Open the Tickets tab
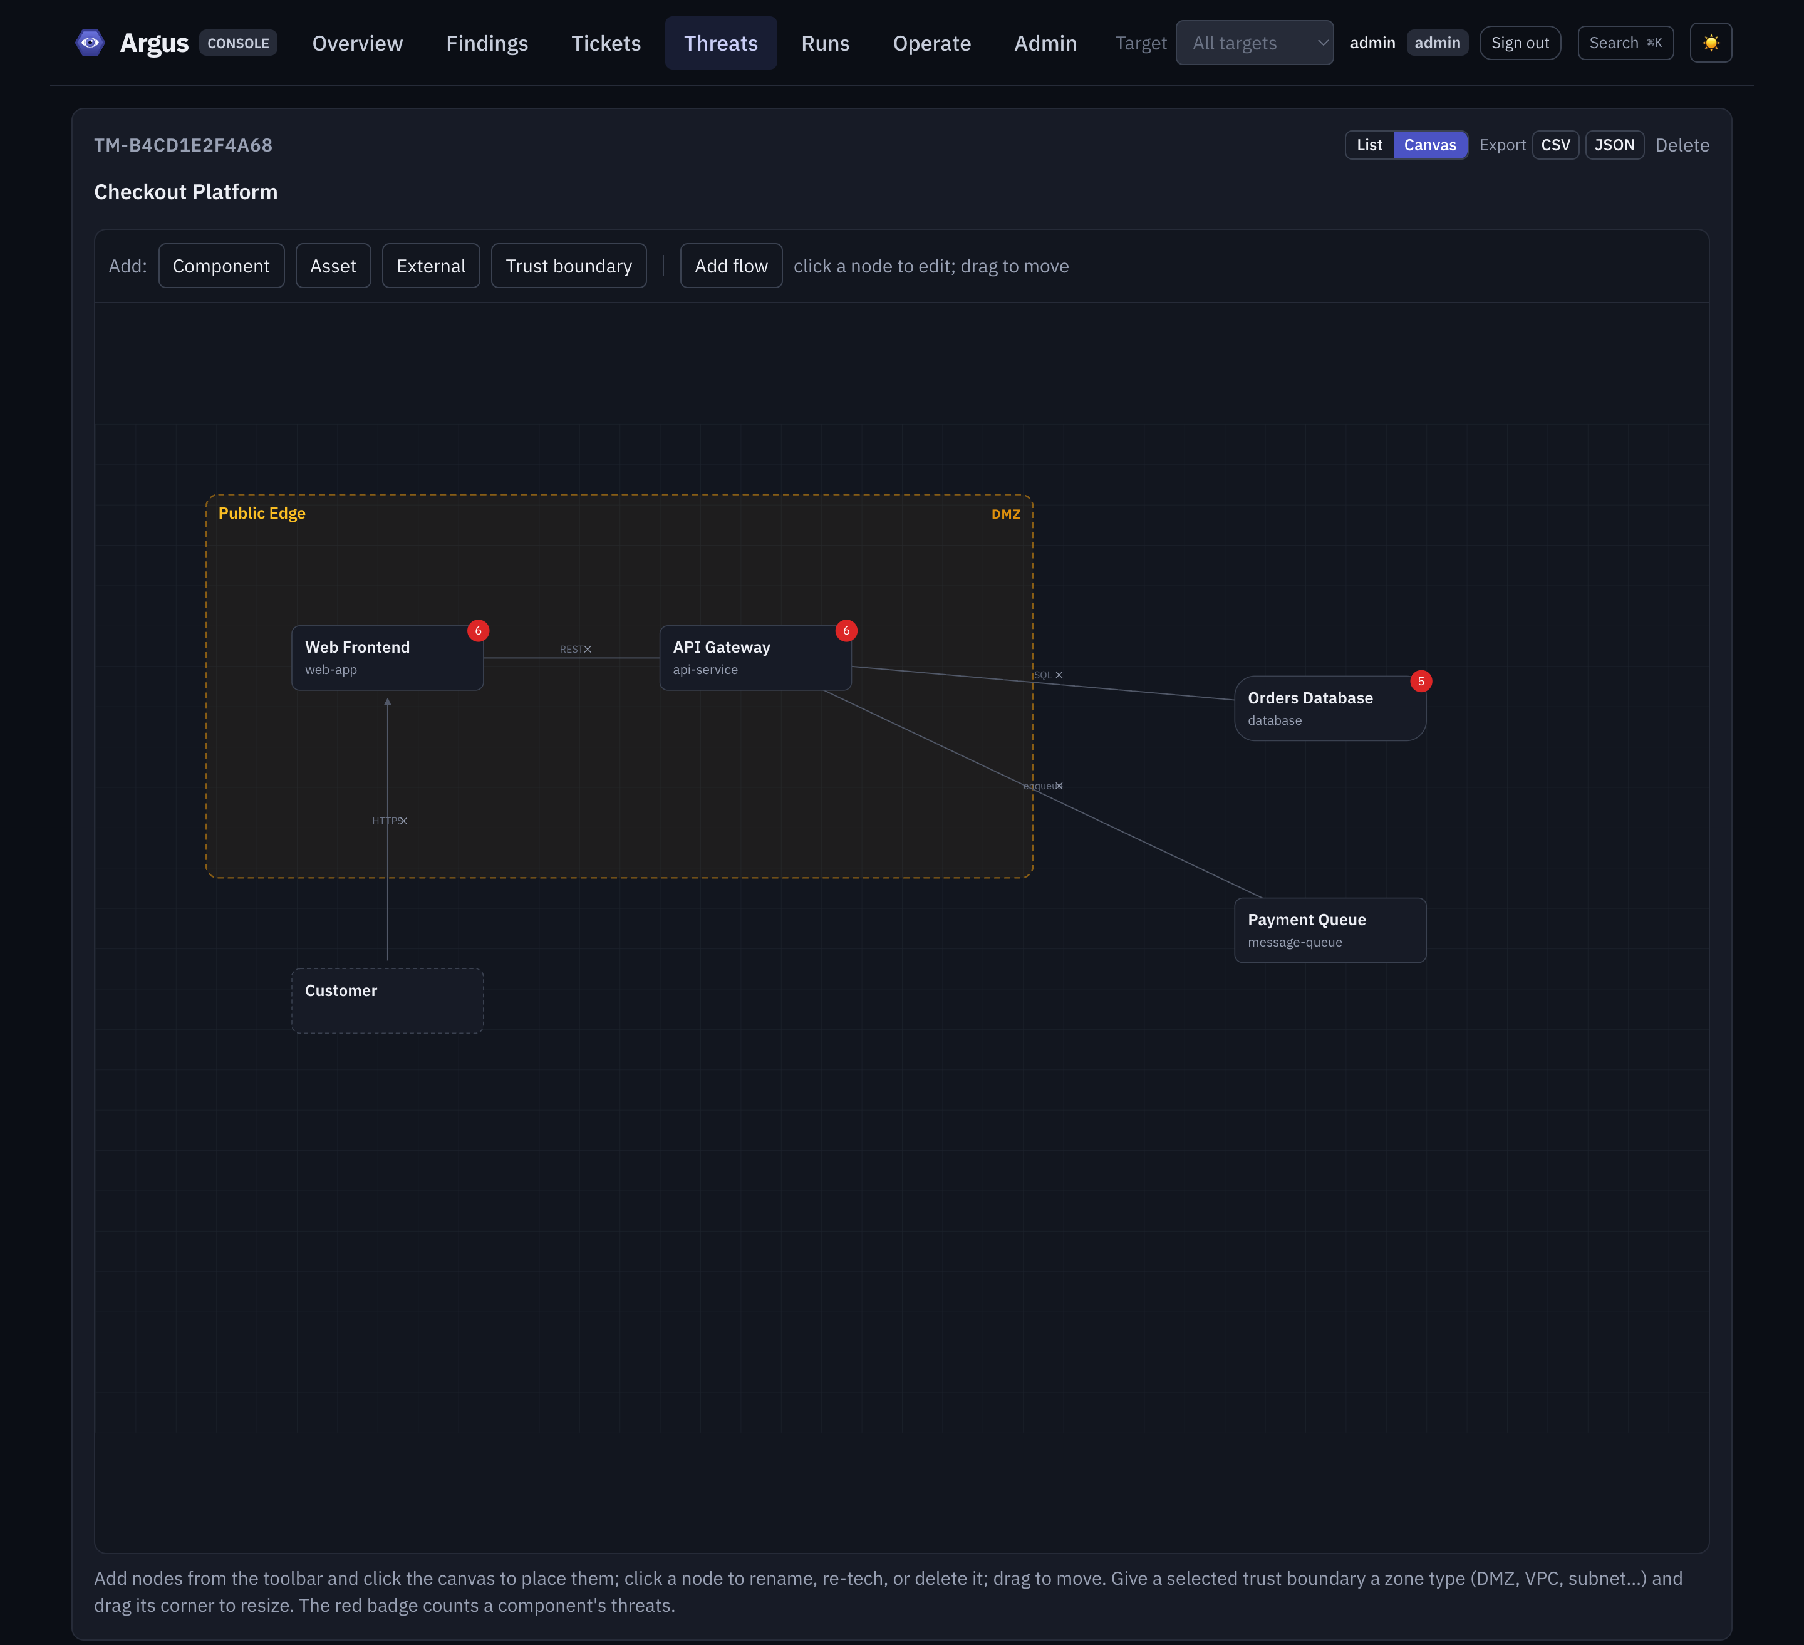Screen dimensions: 1804x1645 [x=606, y=43]
